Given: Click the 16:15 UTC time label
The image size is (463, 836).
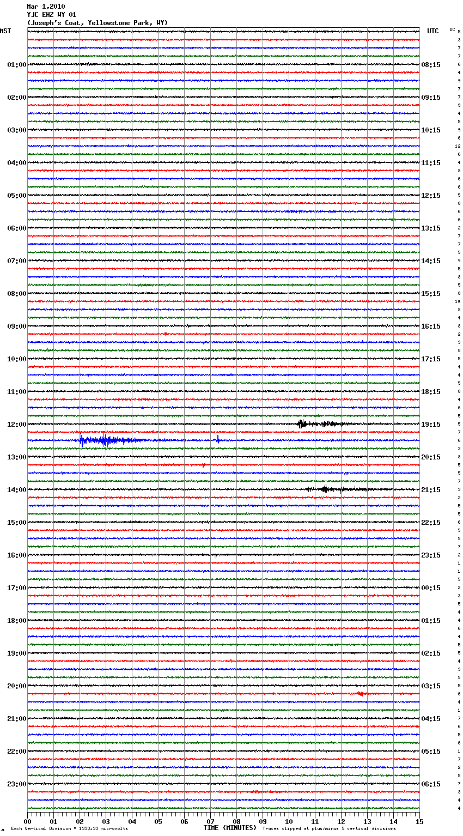Looking at the screenshot, I should pyautogui.click(x=431, y=326).
